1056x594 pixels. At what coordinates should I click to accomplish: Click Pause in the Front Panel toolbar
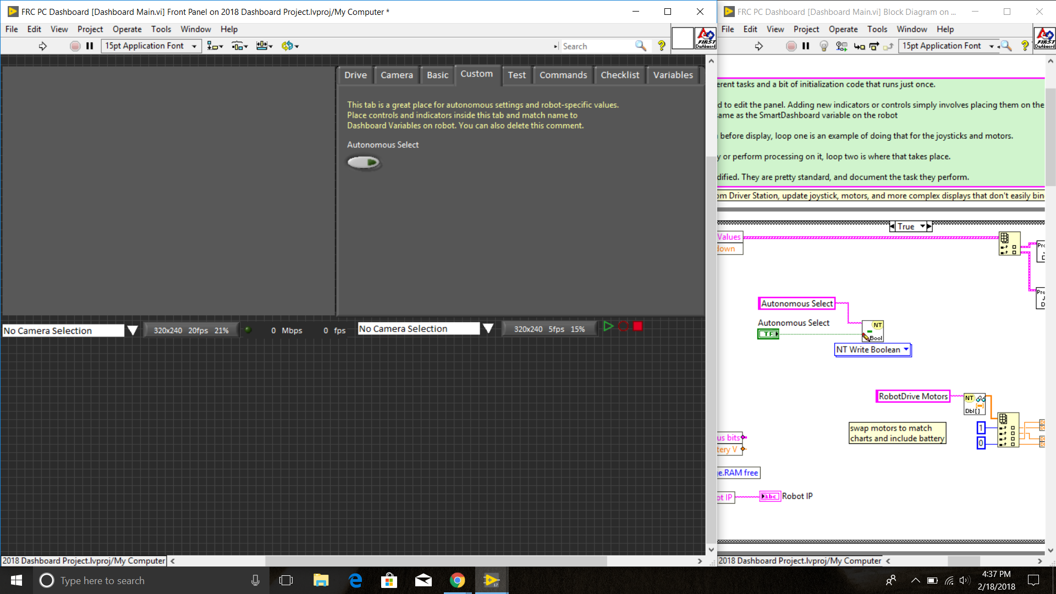point(90,46)
